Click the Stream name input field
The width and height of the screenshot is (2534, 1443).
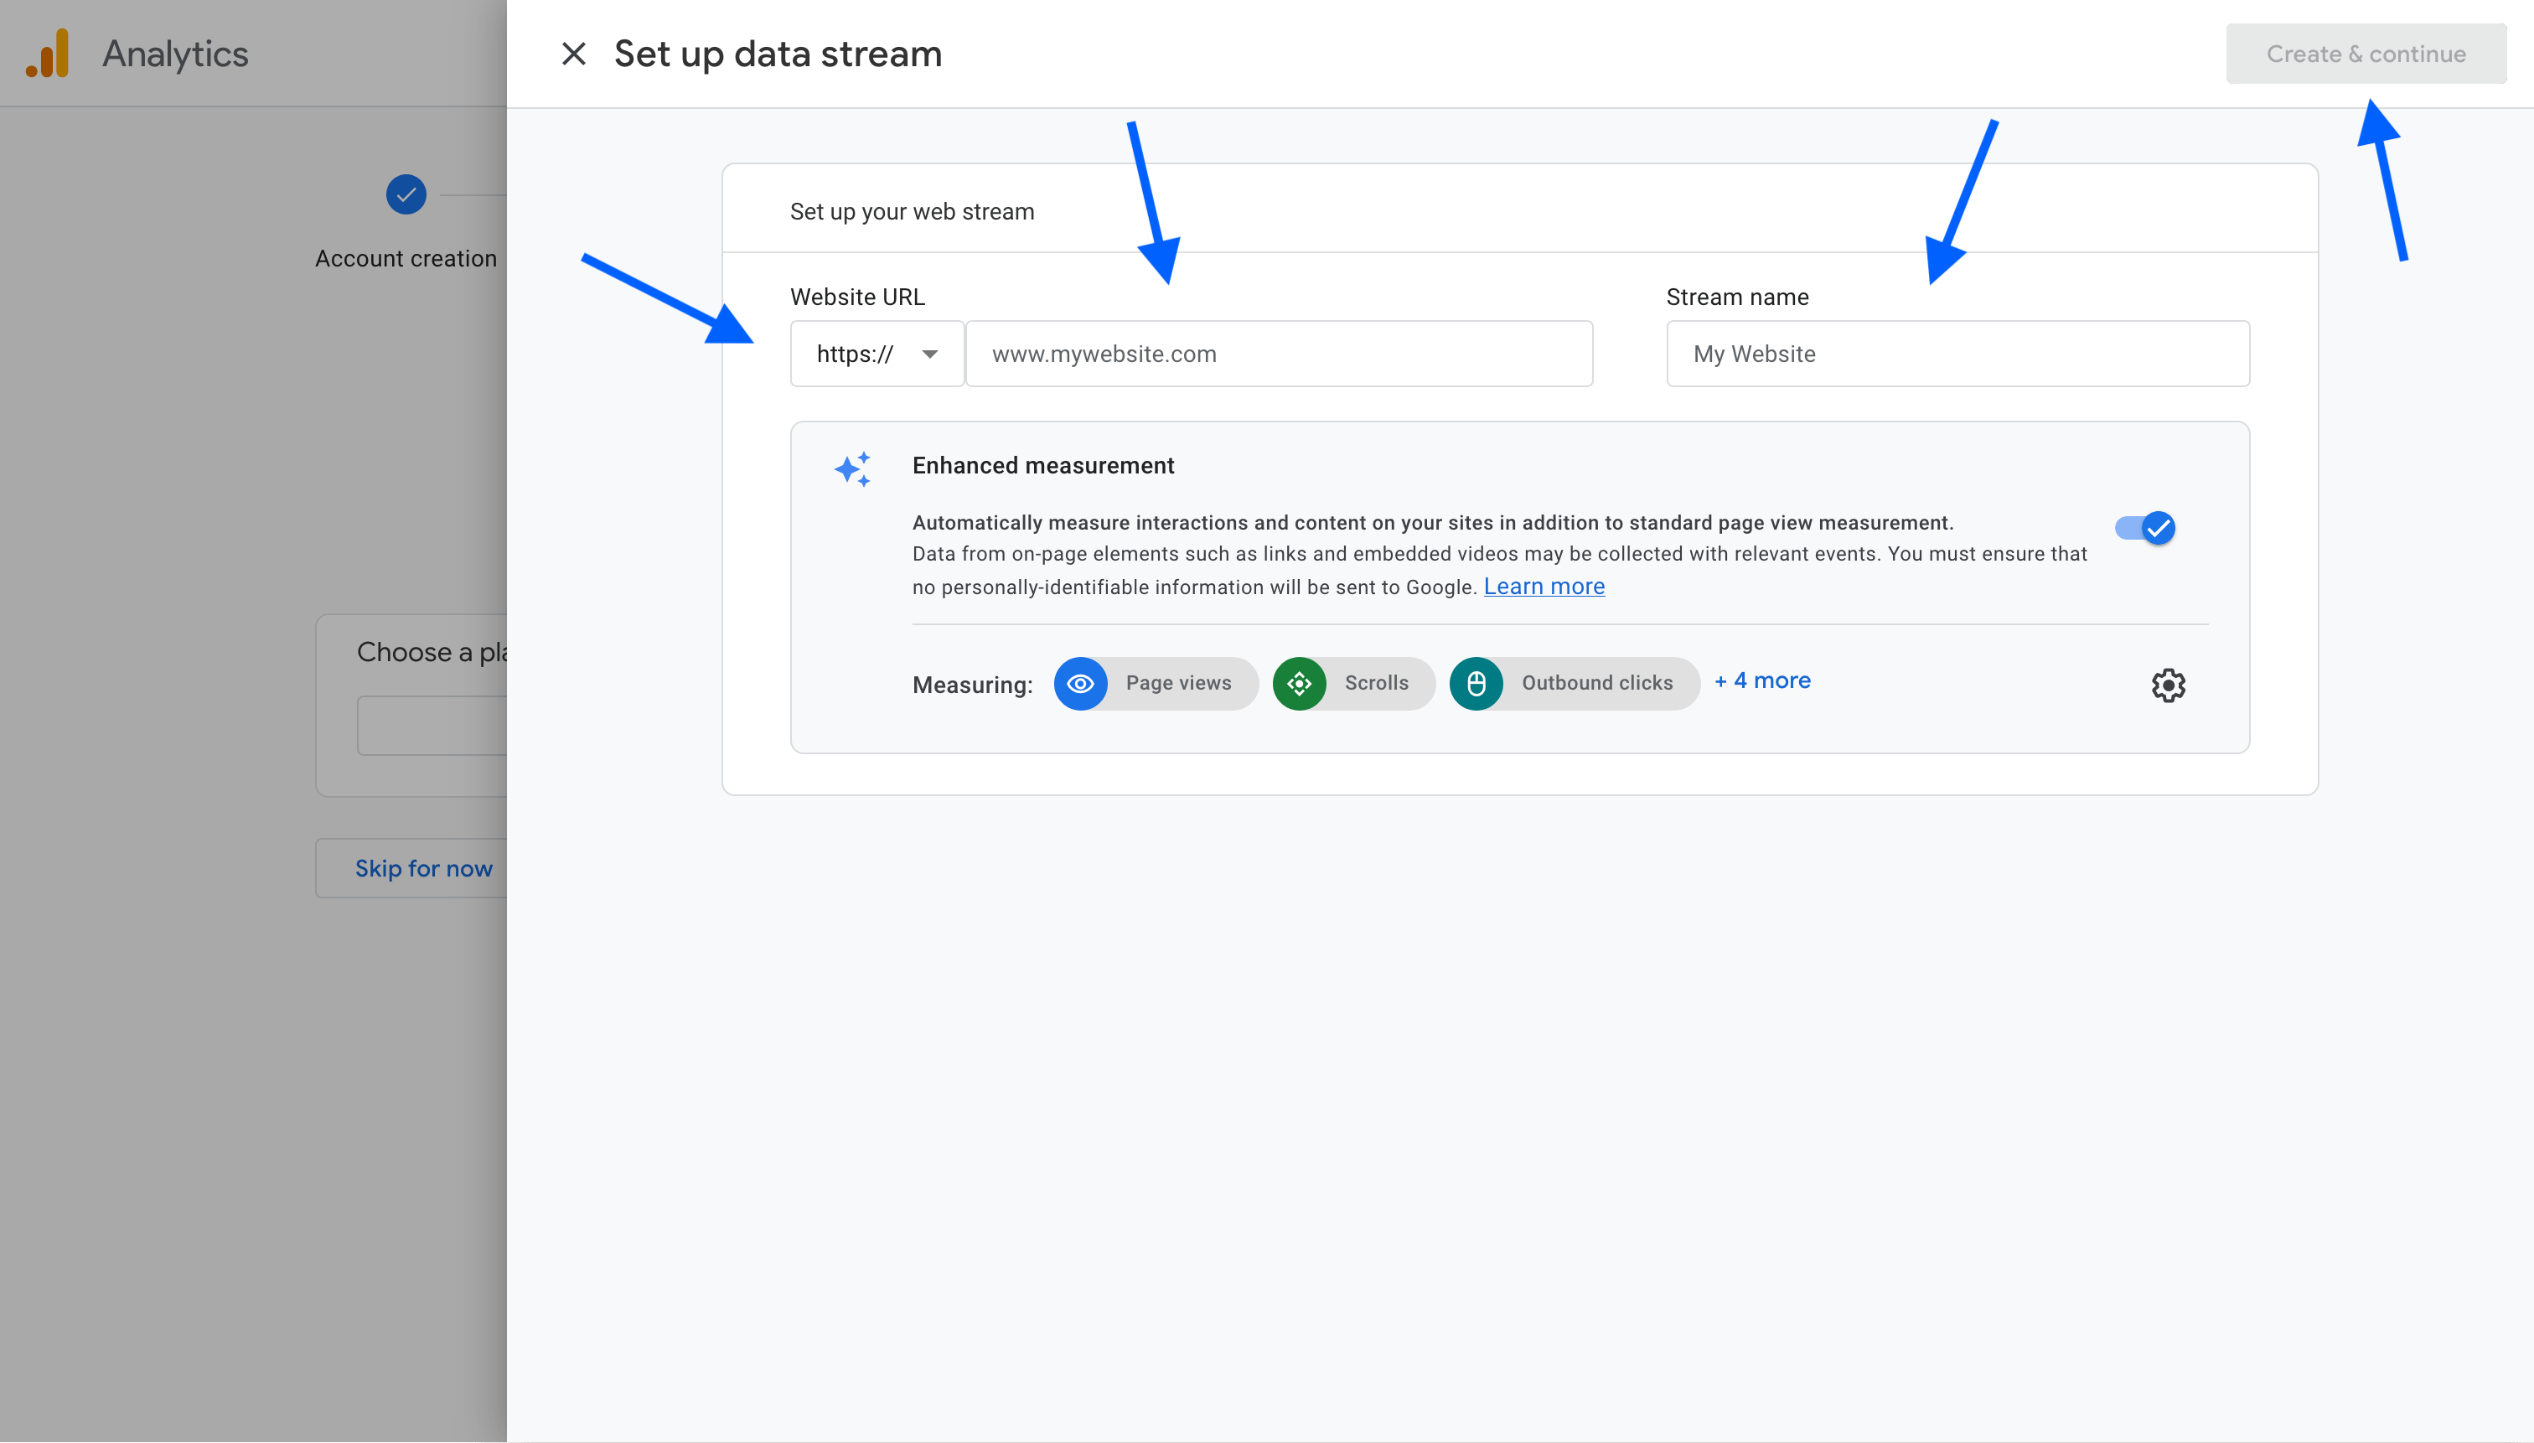point(1957,354)
